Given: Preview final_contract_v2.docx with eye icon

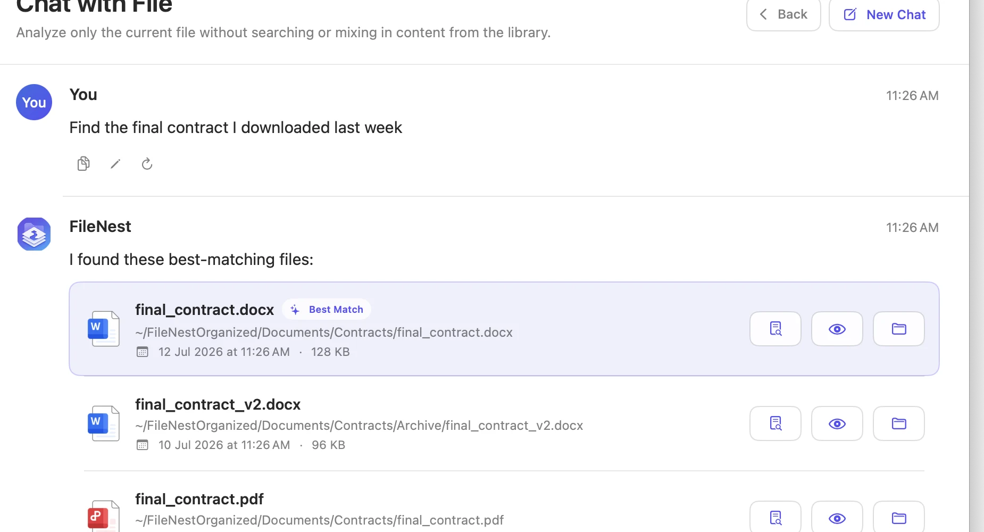Looking at the screenshot, I should coord(837,423).
